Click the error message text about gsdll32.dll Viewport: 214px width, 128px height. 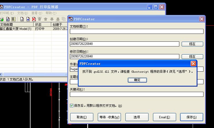[137, 72]
